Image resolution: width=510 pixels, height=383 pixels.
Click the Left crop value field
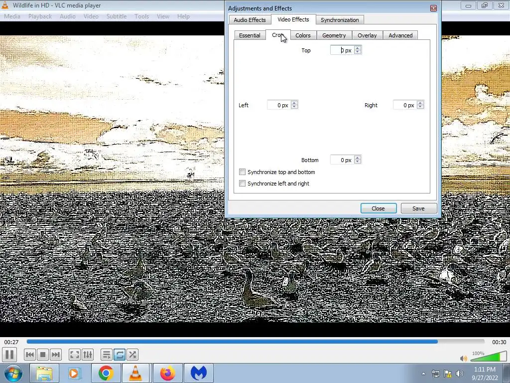(279, 105)
